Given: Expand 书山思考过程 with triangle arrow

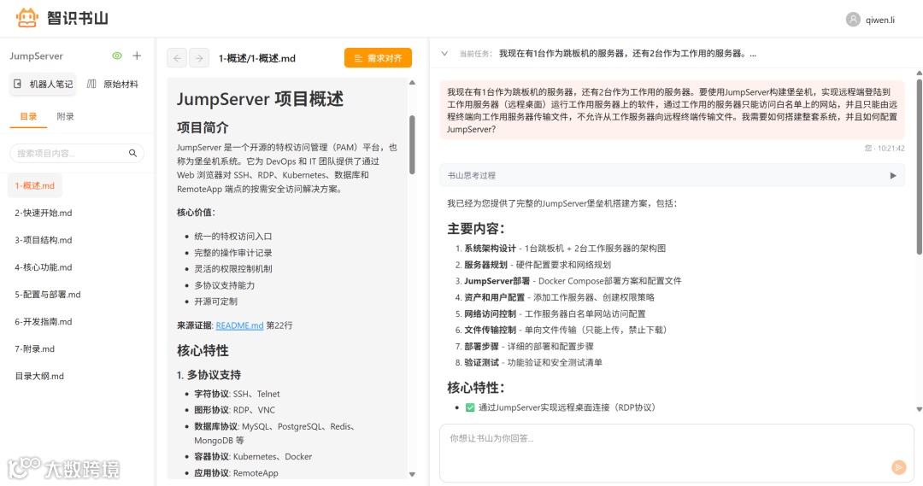Looking at the screenshot, I should 893,175.
